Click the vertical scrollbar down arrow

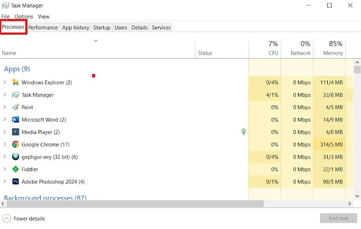357,196
